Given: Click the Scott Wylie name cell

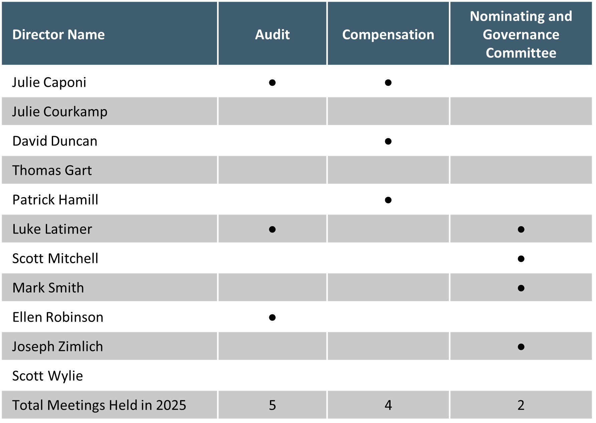Looking at the screenshot, I should 47,376.
